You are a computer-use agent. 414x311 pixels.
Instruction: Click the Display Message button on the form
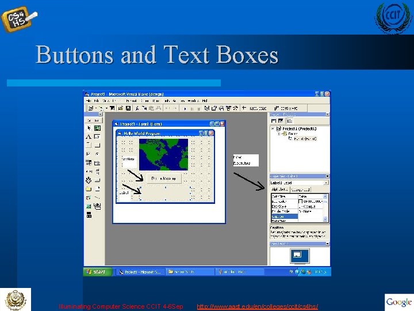[164, 179]
